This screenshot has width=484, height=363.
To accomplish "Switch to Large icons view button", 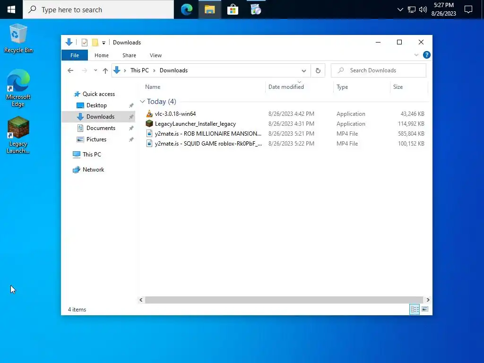I will pyautogui.click(x=425, y=309).
